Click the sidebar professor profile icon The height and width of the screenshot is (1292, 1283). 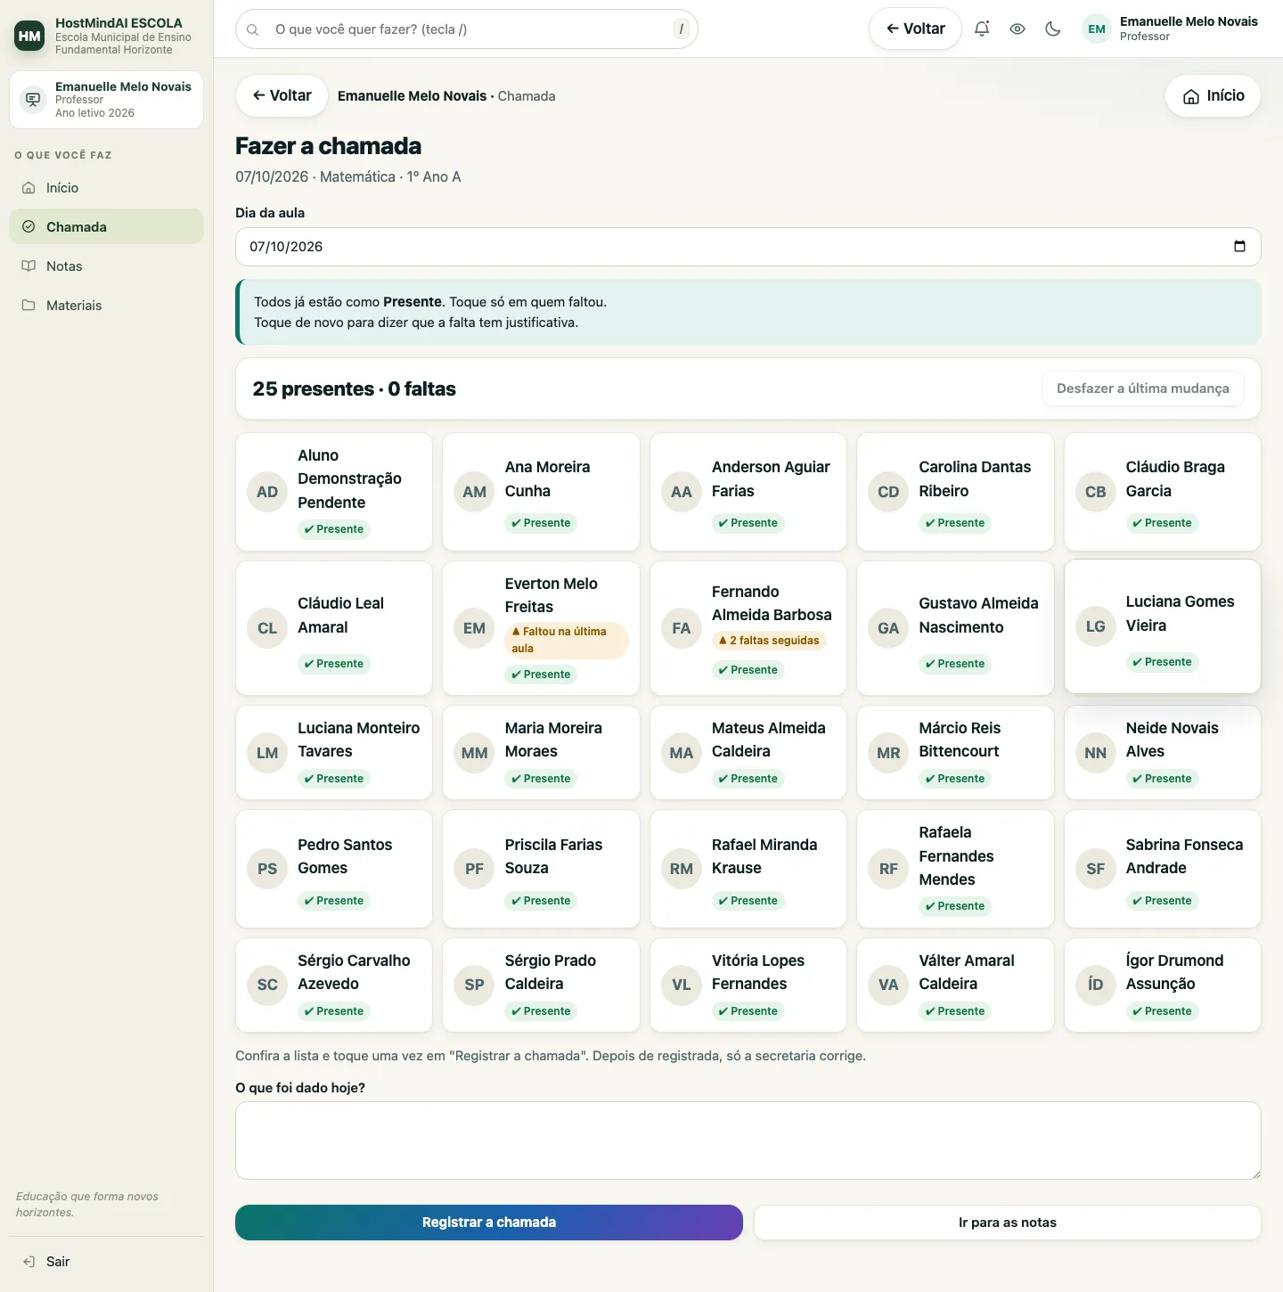33,99
